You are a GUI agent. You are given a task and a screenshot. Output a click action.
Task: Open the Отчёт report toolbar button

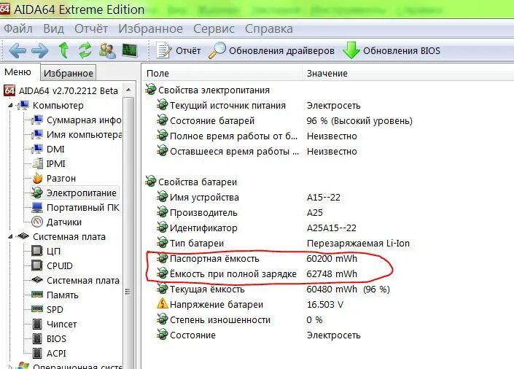179,51
